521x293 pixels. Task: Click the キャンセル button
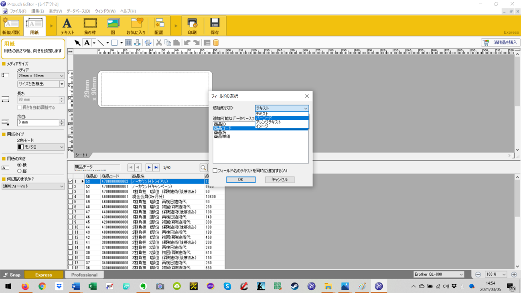[280, 180]
